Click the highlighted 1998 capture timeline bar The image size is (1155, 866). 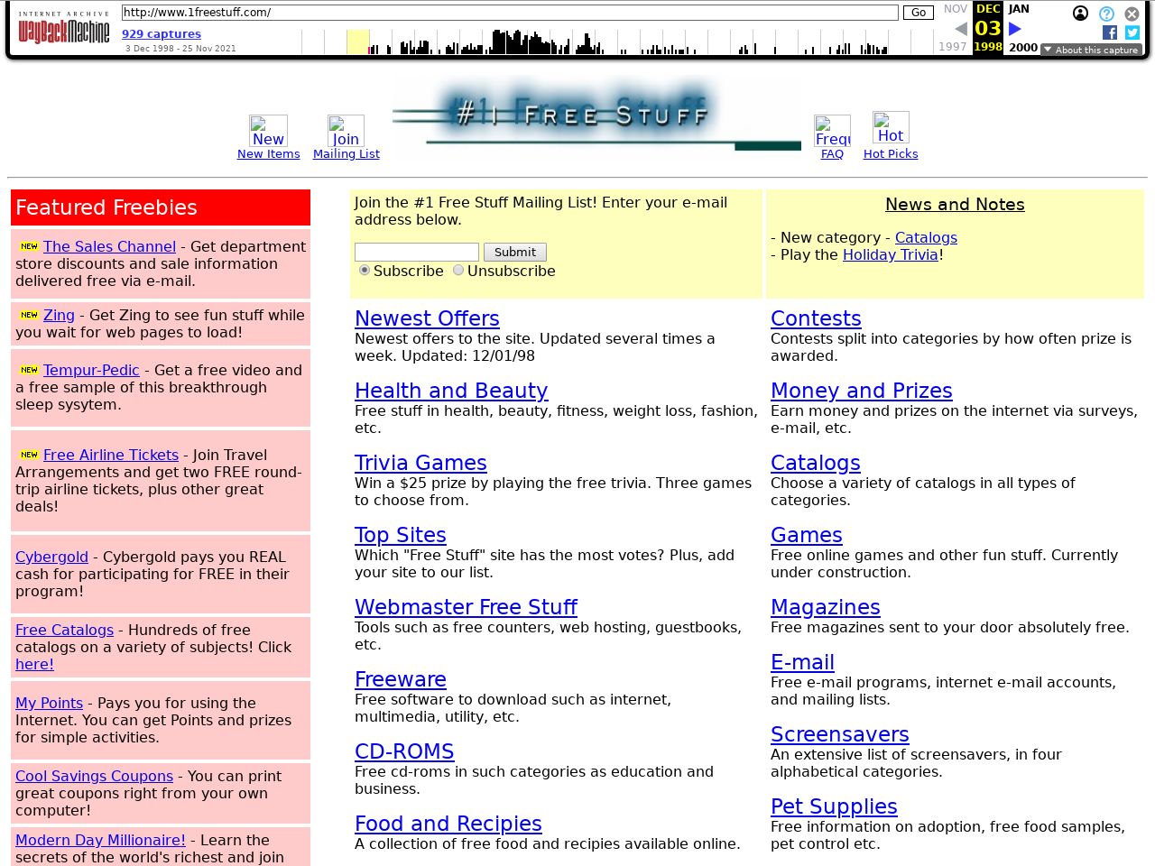358,42
